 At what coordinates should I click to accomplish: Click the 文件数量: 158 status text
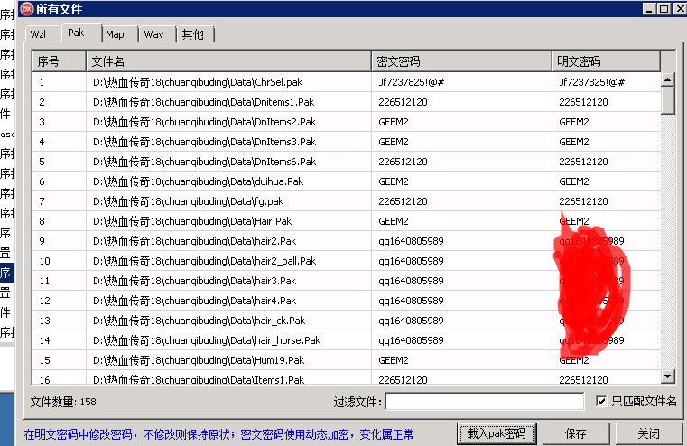(x=63, y=402)
